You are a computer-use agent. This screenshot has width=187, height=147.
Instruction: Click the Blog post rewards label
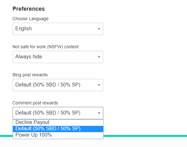(30, 75)
